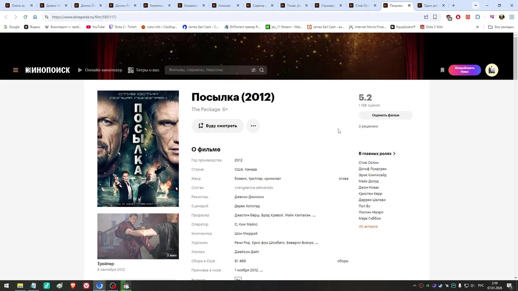Expand the tab search dropdown arrow

(x=476, y=6)
